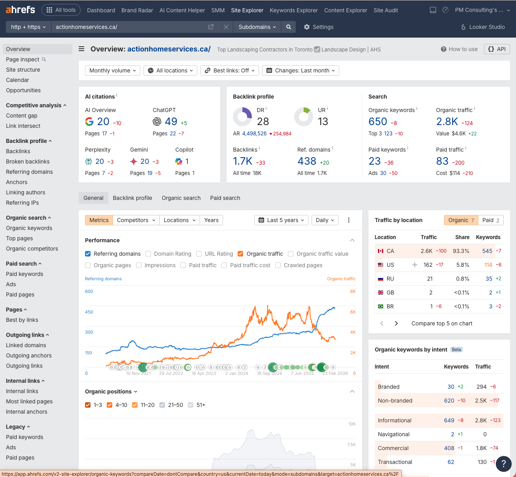Open the Last 5 years date range dropdown

[281, 220]
